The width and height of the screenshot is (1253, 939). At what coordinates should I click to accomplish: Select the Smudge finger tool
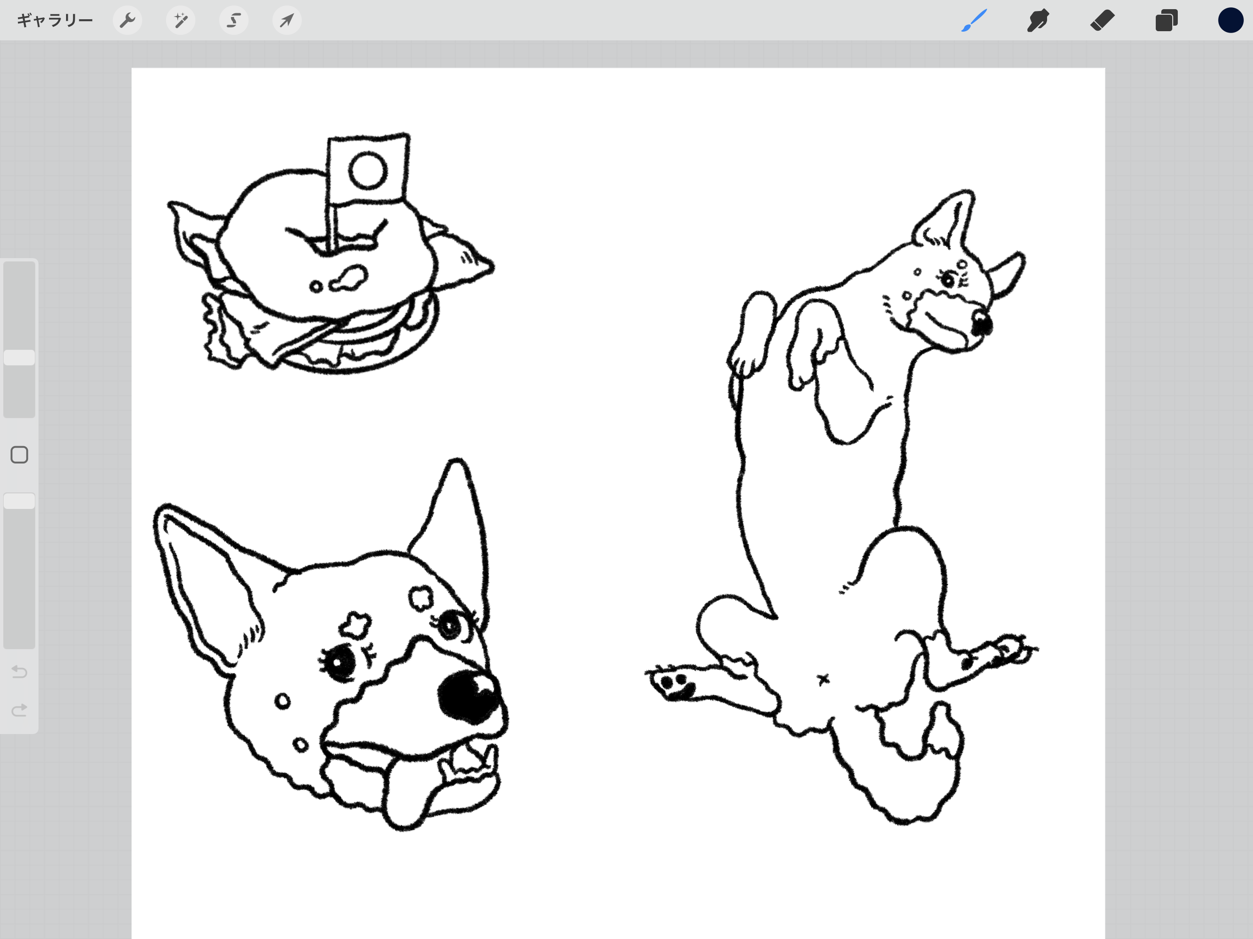click(x=1038, y=21)
